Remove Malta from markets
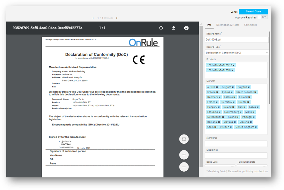284x190 pixels. (x=253, y=112)
